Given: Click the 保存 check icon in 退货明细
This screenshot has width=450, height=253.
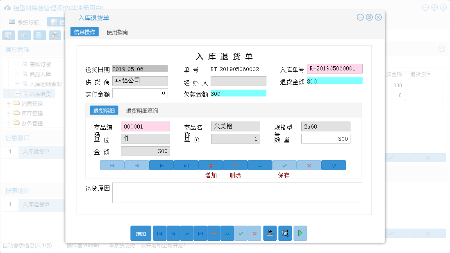Looking at the screenshot, I should pyautogui.click(x=284, y=165).
